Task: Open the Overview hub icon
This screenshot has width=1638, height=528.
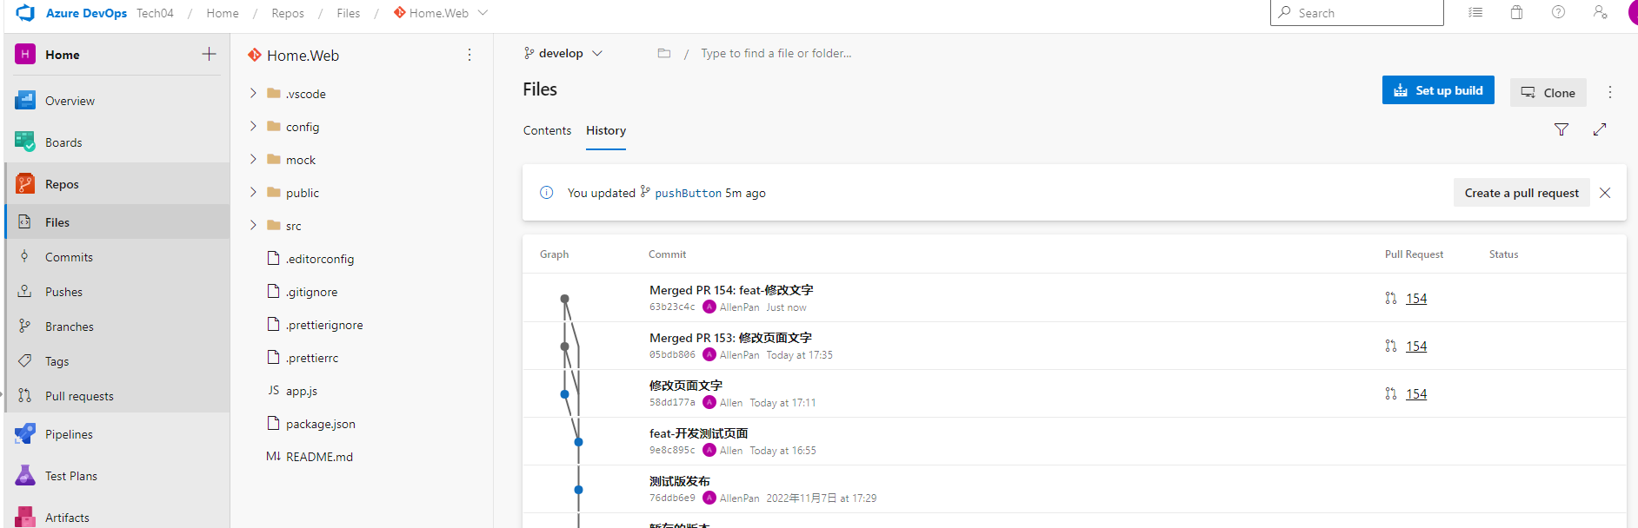Action: (x=25, y=101)
